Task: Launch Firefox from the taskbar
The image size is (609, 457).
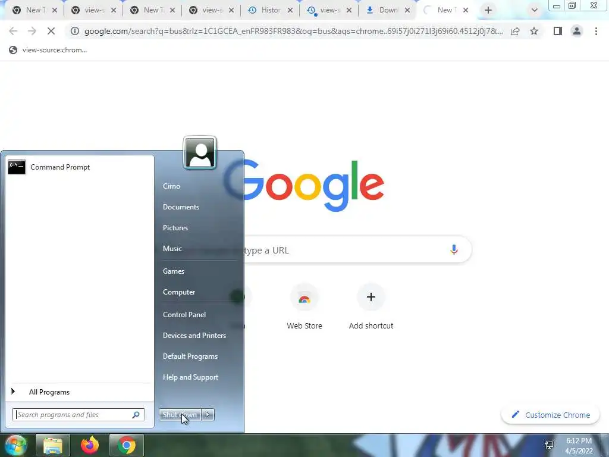Action: point(90,445)
